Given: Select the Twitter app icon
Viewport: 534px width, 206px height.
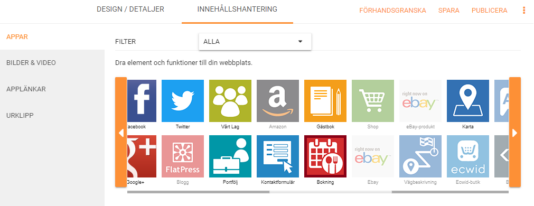Looking at the screenshot, I should [x=183, y=101].
